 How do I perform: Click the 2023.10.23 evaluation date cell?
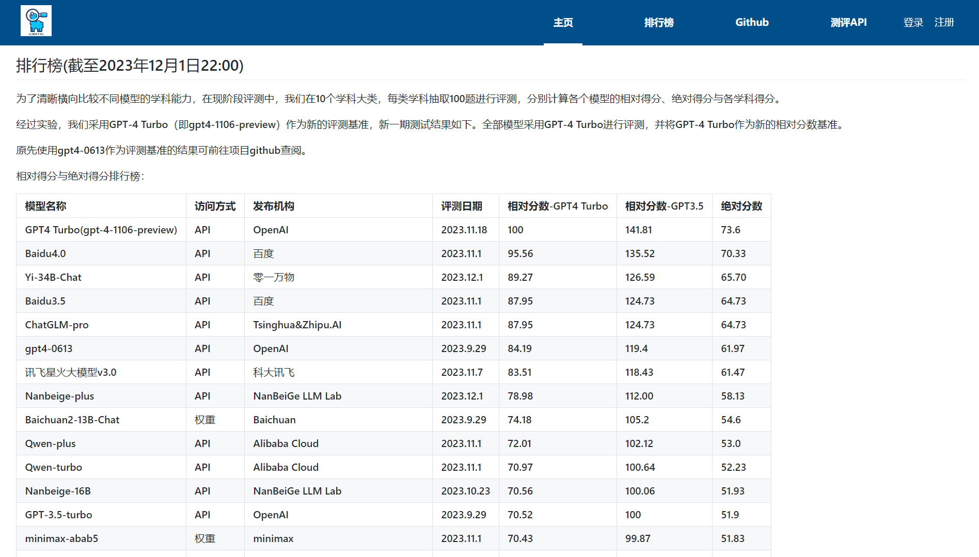pos(466,491)
